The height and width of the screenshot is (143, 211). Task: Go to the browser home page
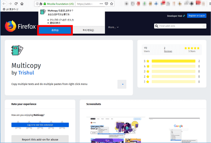(22, 4)
